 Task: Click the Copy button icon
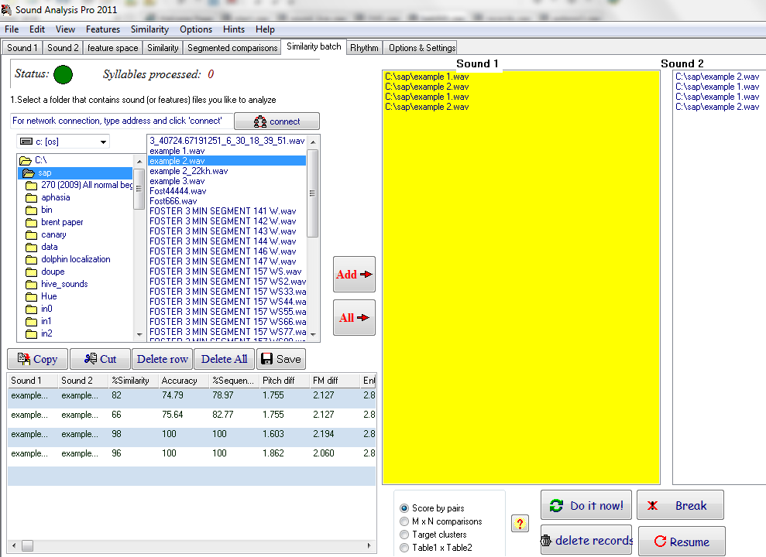22,359
